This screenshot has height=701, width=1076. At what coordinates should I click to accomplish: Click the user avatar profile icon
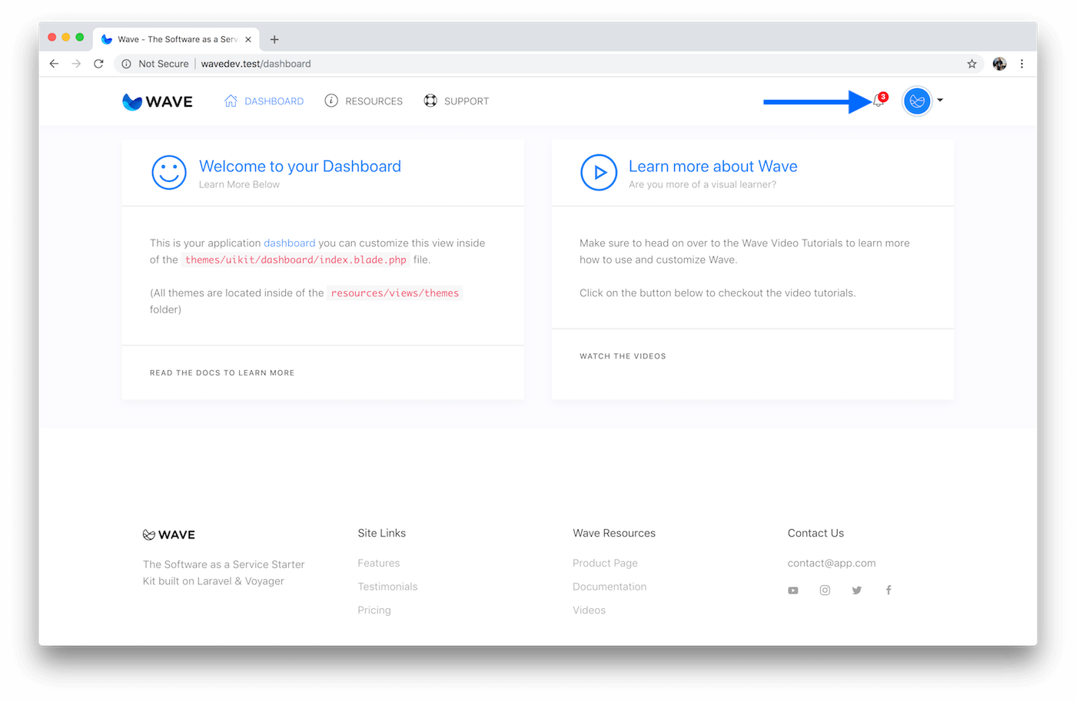point(916,101)
